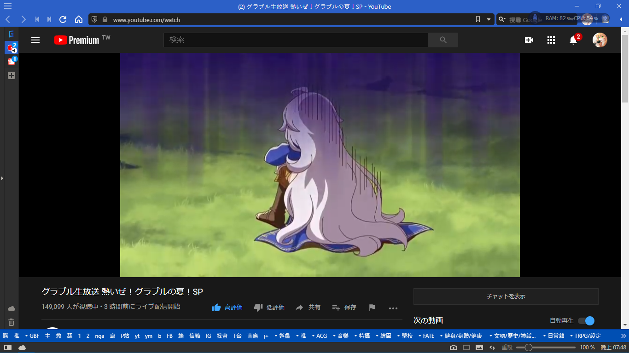Image resolution: width=629 pixels, height=353 pixels.
Task: Open the P站 bookmark
Action: click(125, 336)
